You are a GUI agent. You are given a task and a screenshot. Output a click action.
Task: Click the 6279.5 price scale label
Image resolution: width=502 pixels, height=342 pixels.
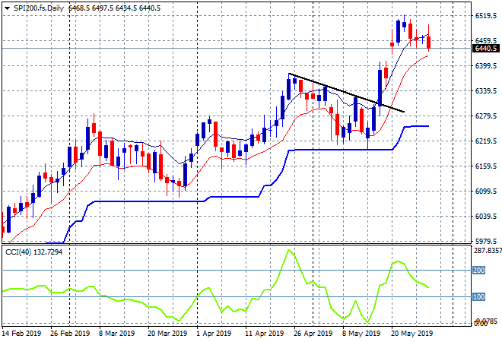point(486,116)
